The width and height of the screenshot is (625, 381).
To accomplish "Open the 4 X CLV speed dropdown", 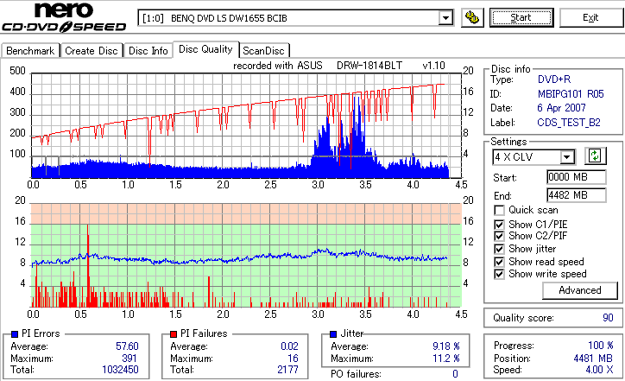I will tap(567, 157).
